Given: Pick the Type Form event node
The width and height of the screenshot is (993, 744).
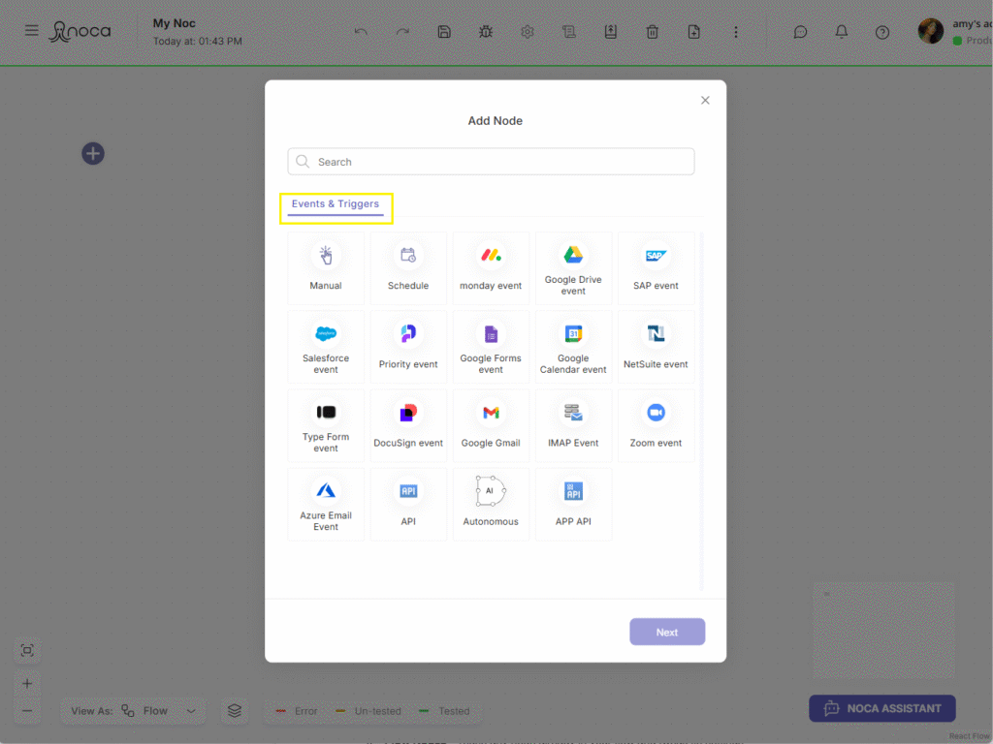Looking at the screenshot, I should (x=326, y=426).
